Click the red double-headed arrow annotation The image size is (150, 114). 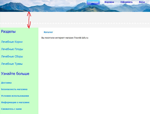click(29, 20)
